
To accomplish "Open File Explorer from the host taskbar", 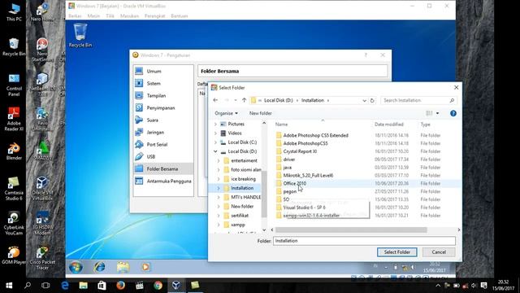I will tap(83, 286).
